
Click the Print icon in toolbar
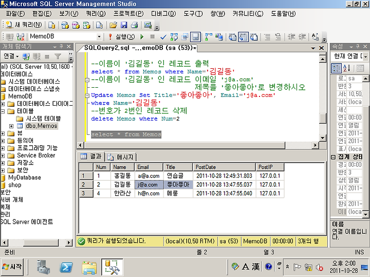(x=135, y=25)
